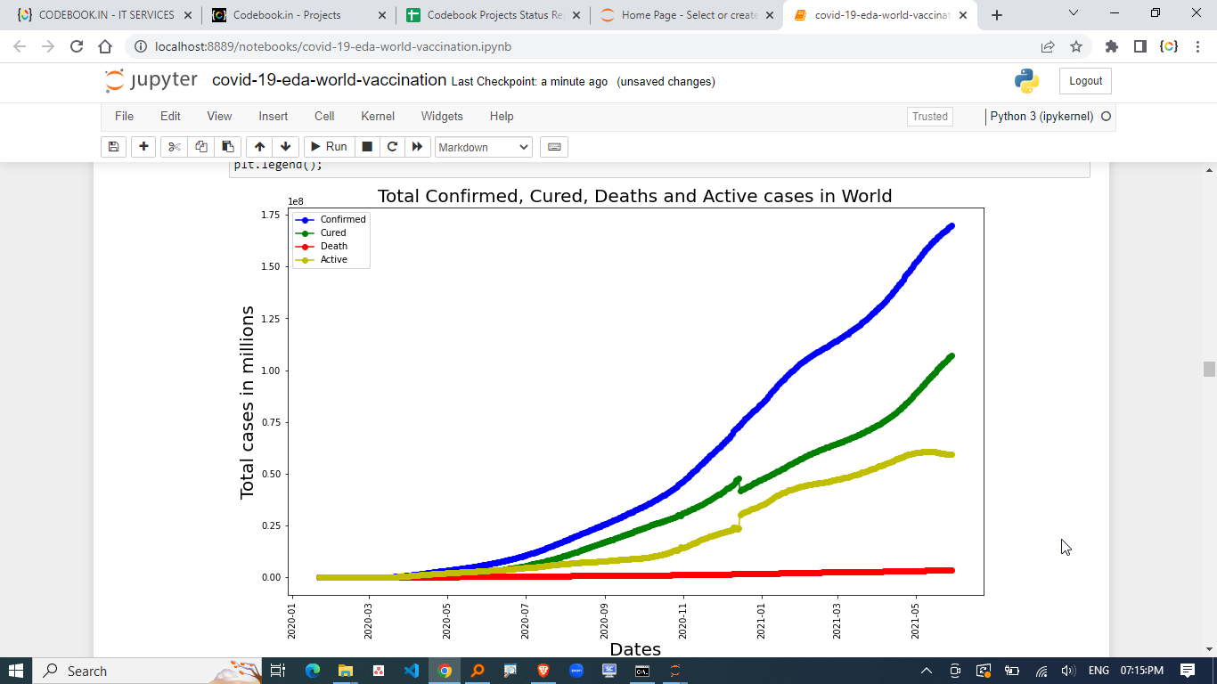Open the Edit menu
Viewport: 1217px width, 684px height.
pos(170,116)
